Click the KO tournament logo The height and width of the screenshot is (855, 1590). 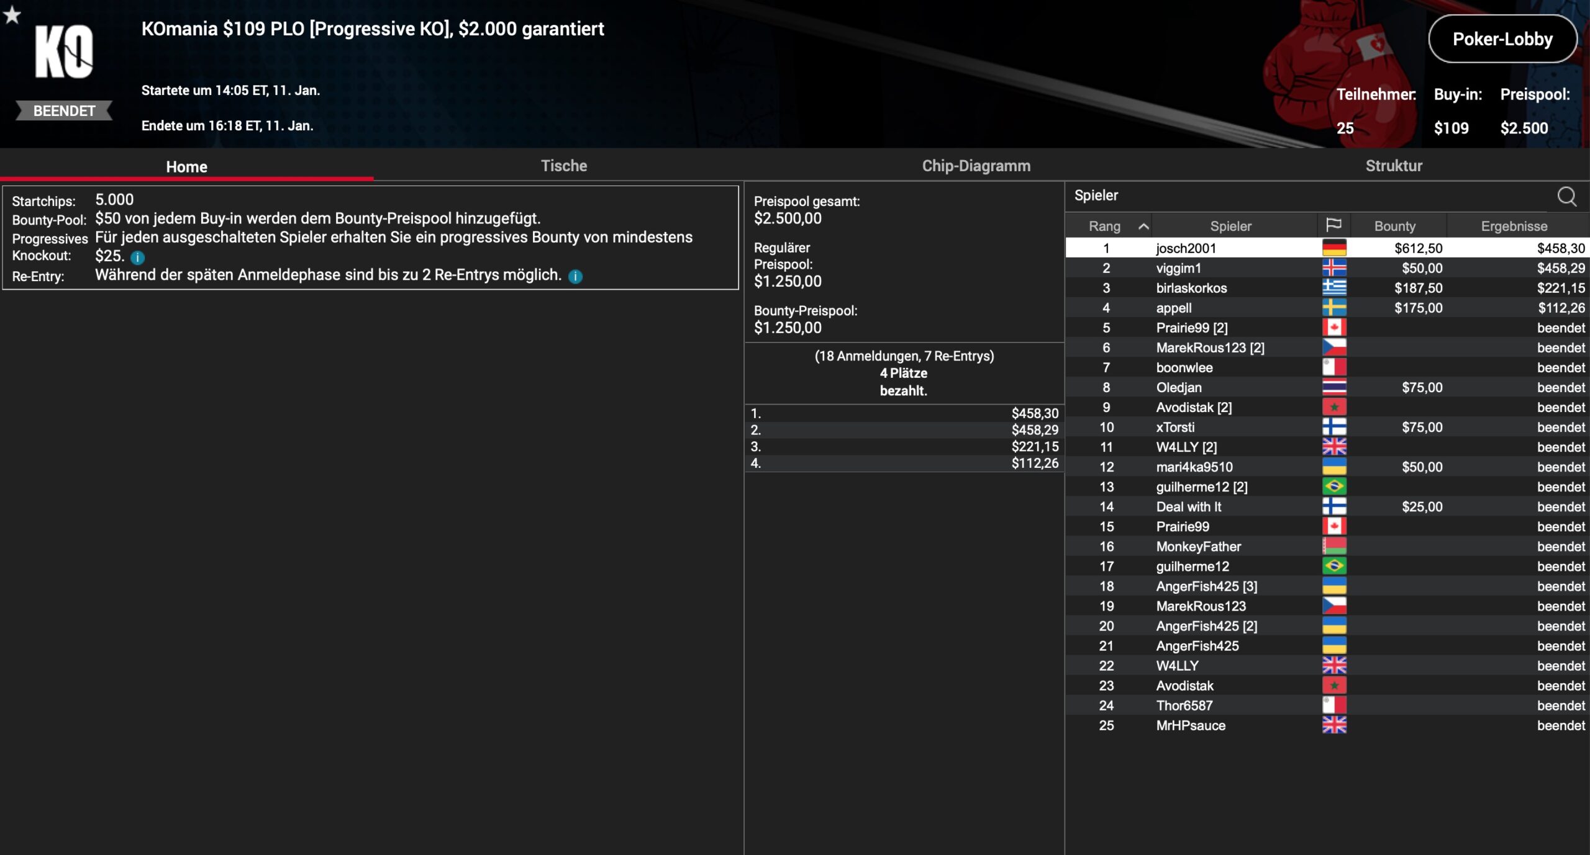pos(64,52)
